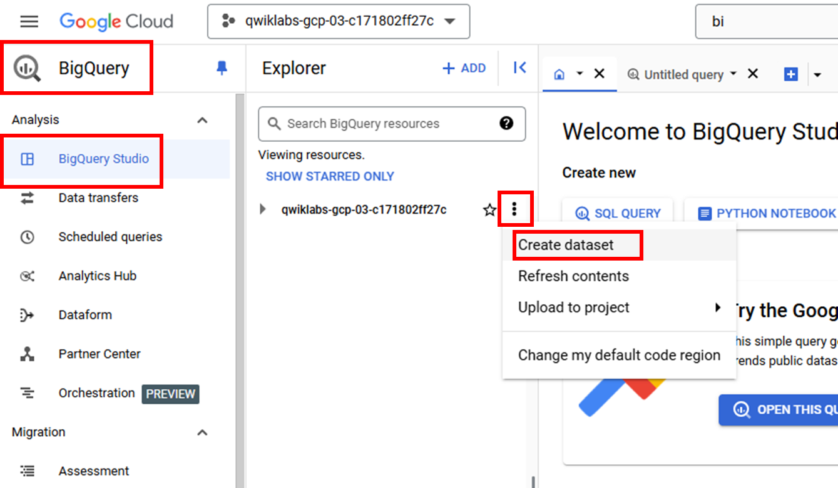Click the Orchestration icon
Viewport: 838px width, 488px height.
click(27, 393)
